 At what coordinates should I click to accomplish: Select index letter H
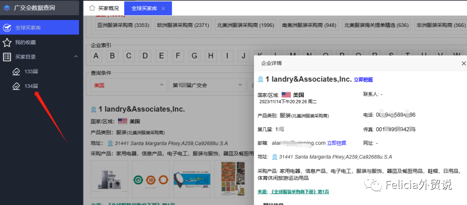[211, 56]
